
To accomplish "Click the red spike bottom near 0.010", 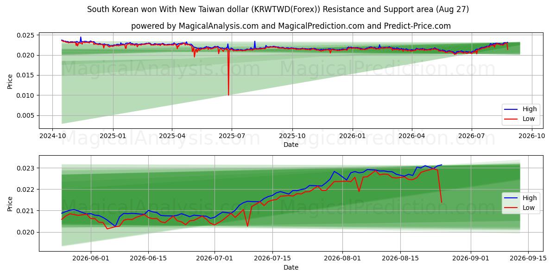I will pyautogui.click(x=228, y=95).
